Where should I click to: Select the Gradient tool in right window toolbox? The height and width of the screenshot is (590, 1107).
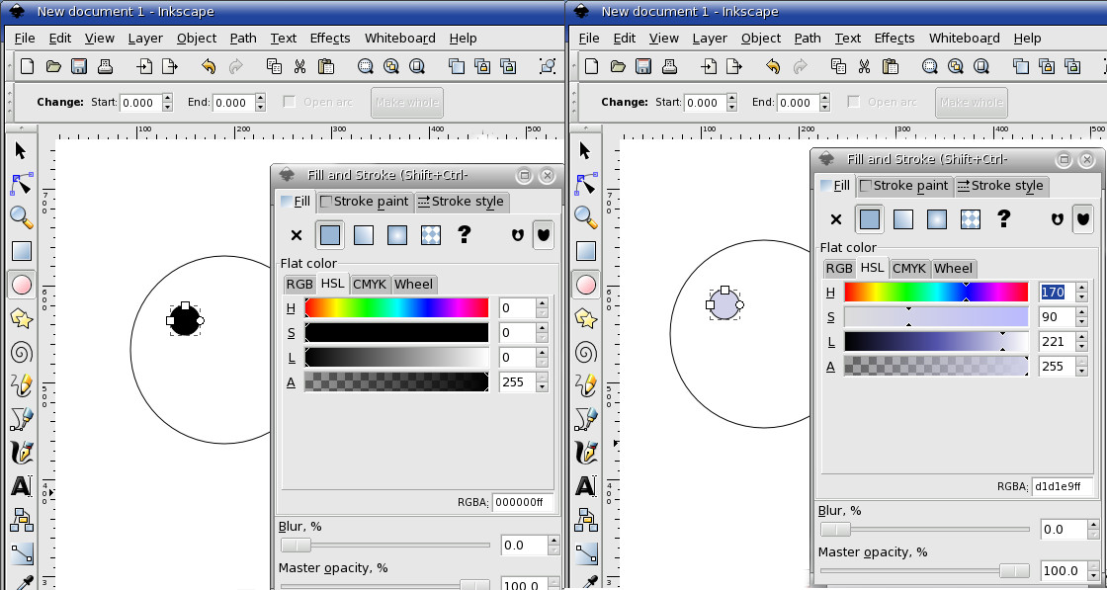(x=586, y=553)
